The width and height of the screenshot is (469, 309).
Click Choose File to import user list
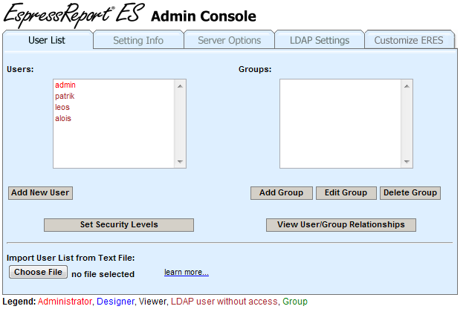(38, 272)
